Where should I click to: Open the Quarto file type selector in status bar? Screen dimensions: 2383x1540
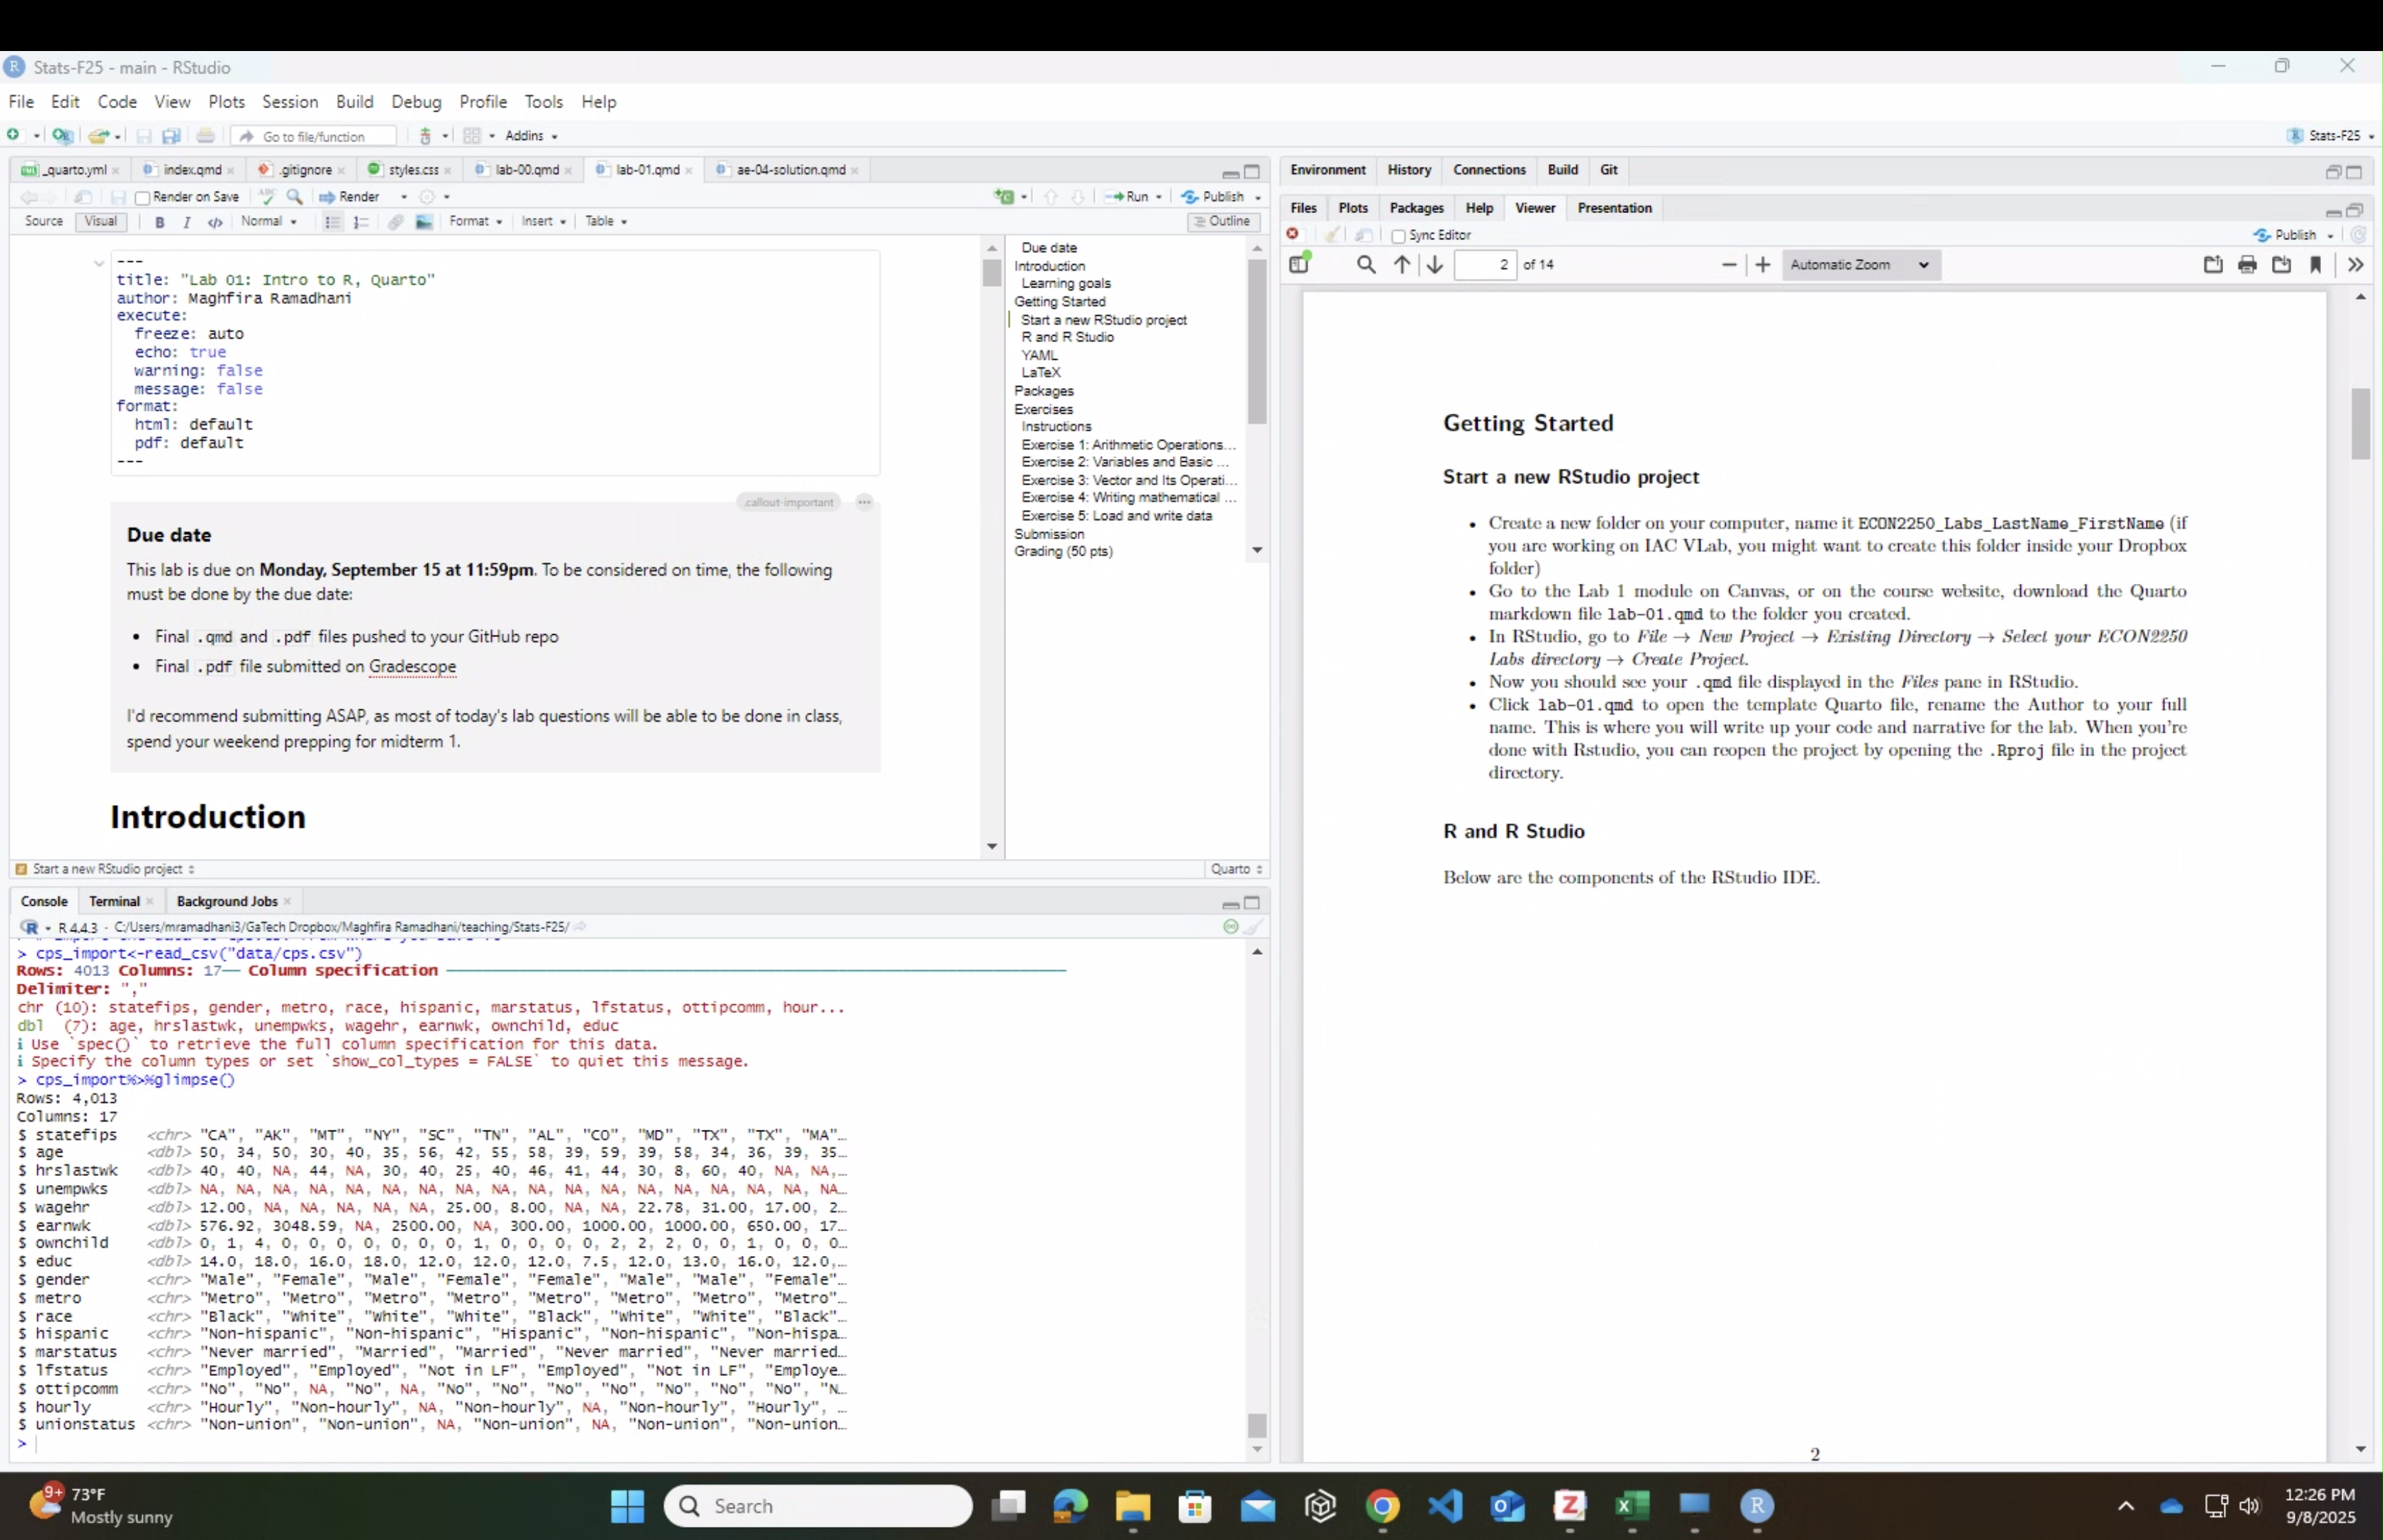click(1236, 869)
